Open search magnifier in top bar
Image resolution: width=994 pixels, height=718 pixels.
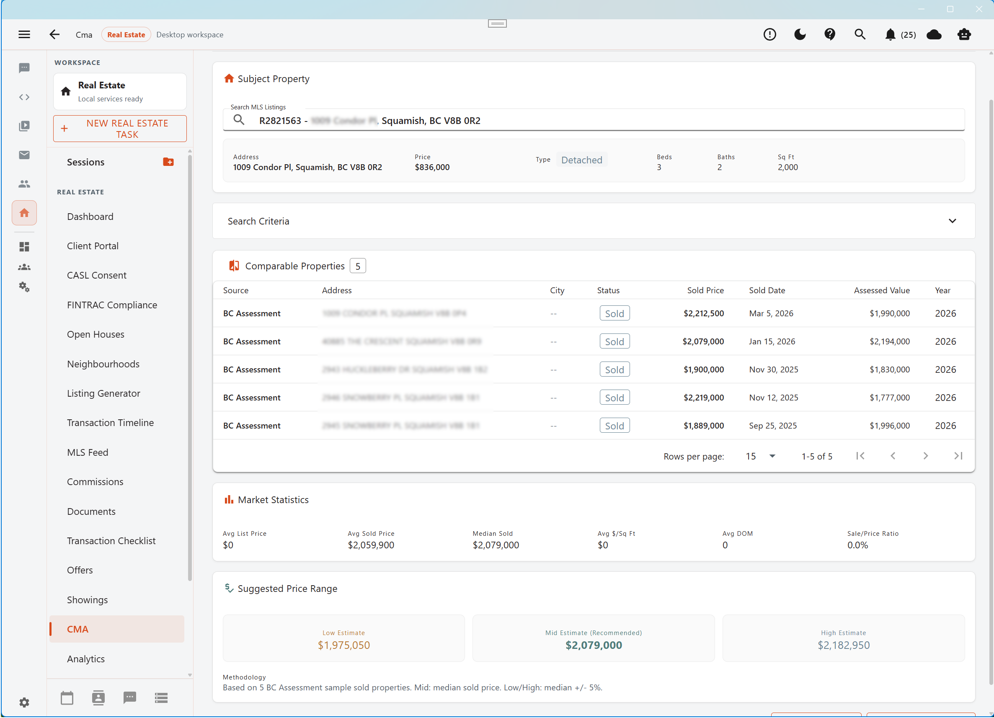coord(860,34)
